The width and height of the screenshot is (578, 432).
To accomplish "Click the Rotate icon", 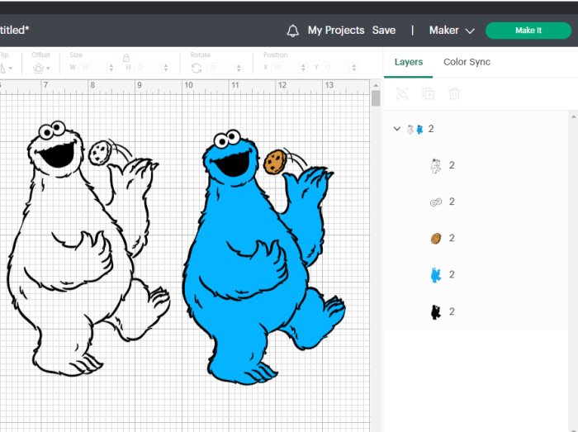I will click(x=197, y=69).
